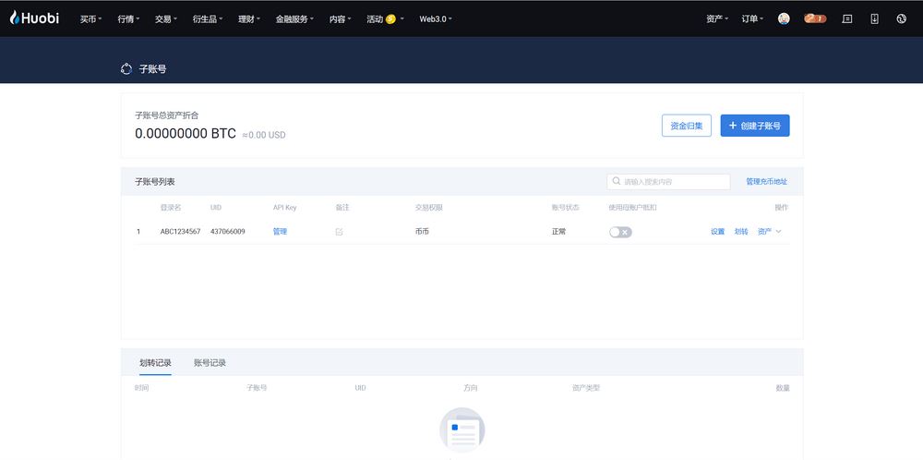The height and width of the screenshot is (460, 923).
Task: Click the mobile app download icon
Action: pos(874,18)
